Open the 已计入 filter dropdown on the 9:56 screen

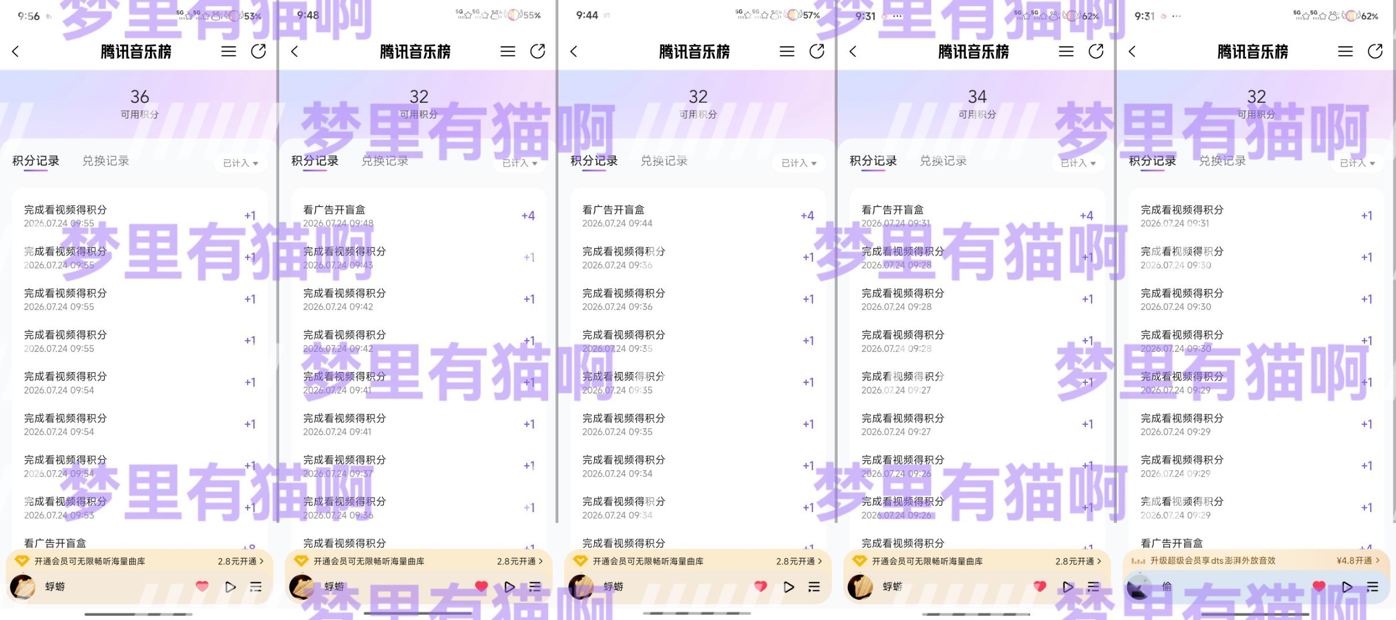[x=240, y=163]
